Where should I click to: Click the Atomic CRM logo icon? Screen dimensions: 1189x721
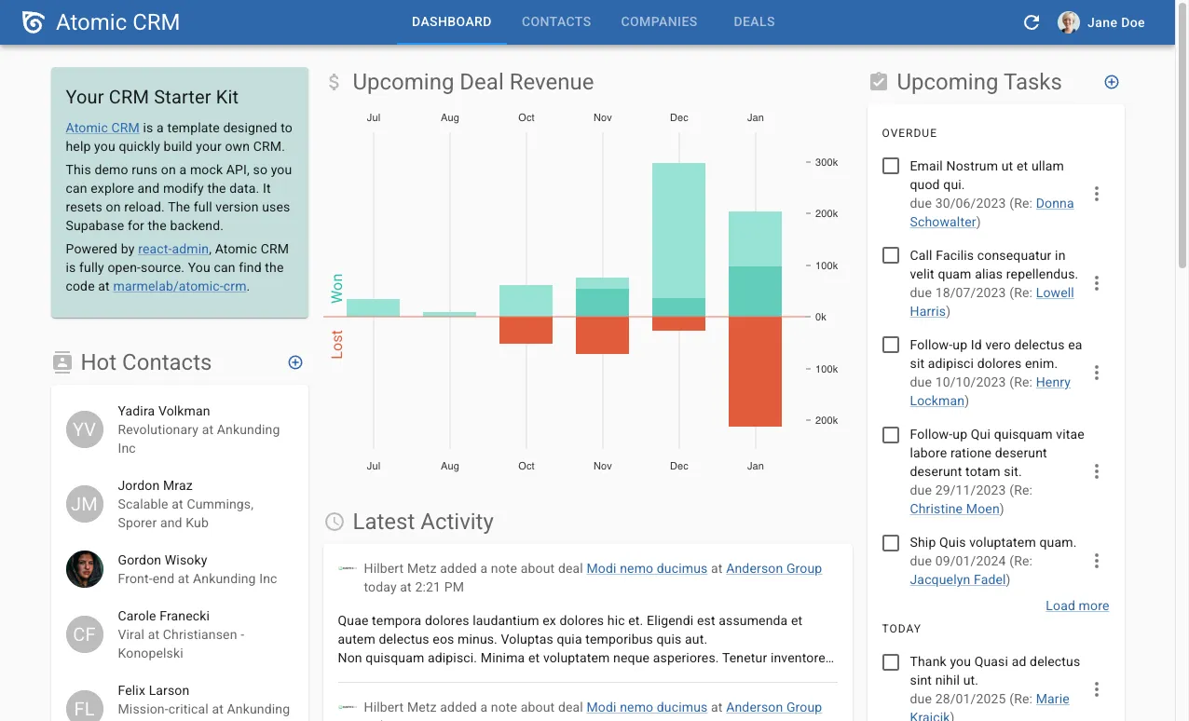[33, 20]
